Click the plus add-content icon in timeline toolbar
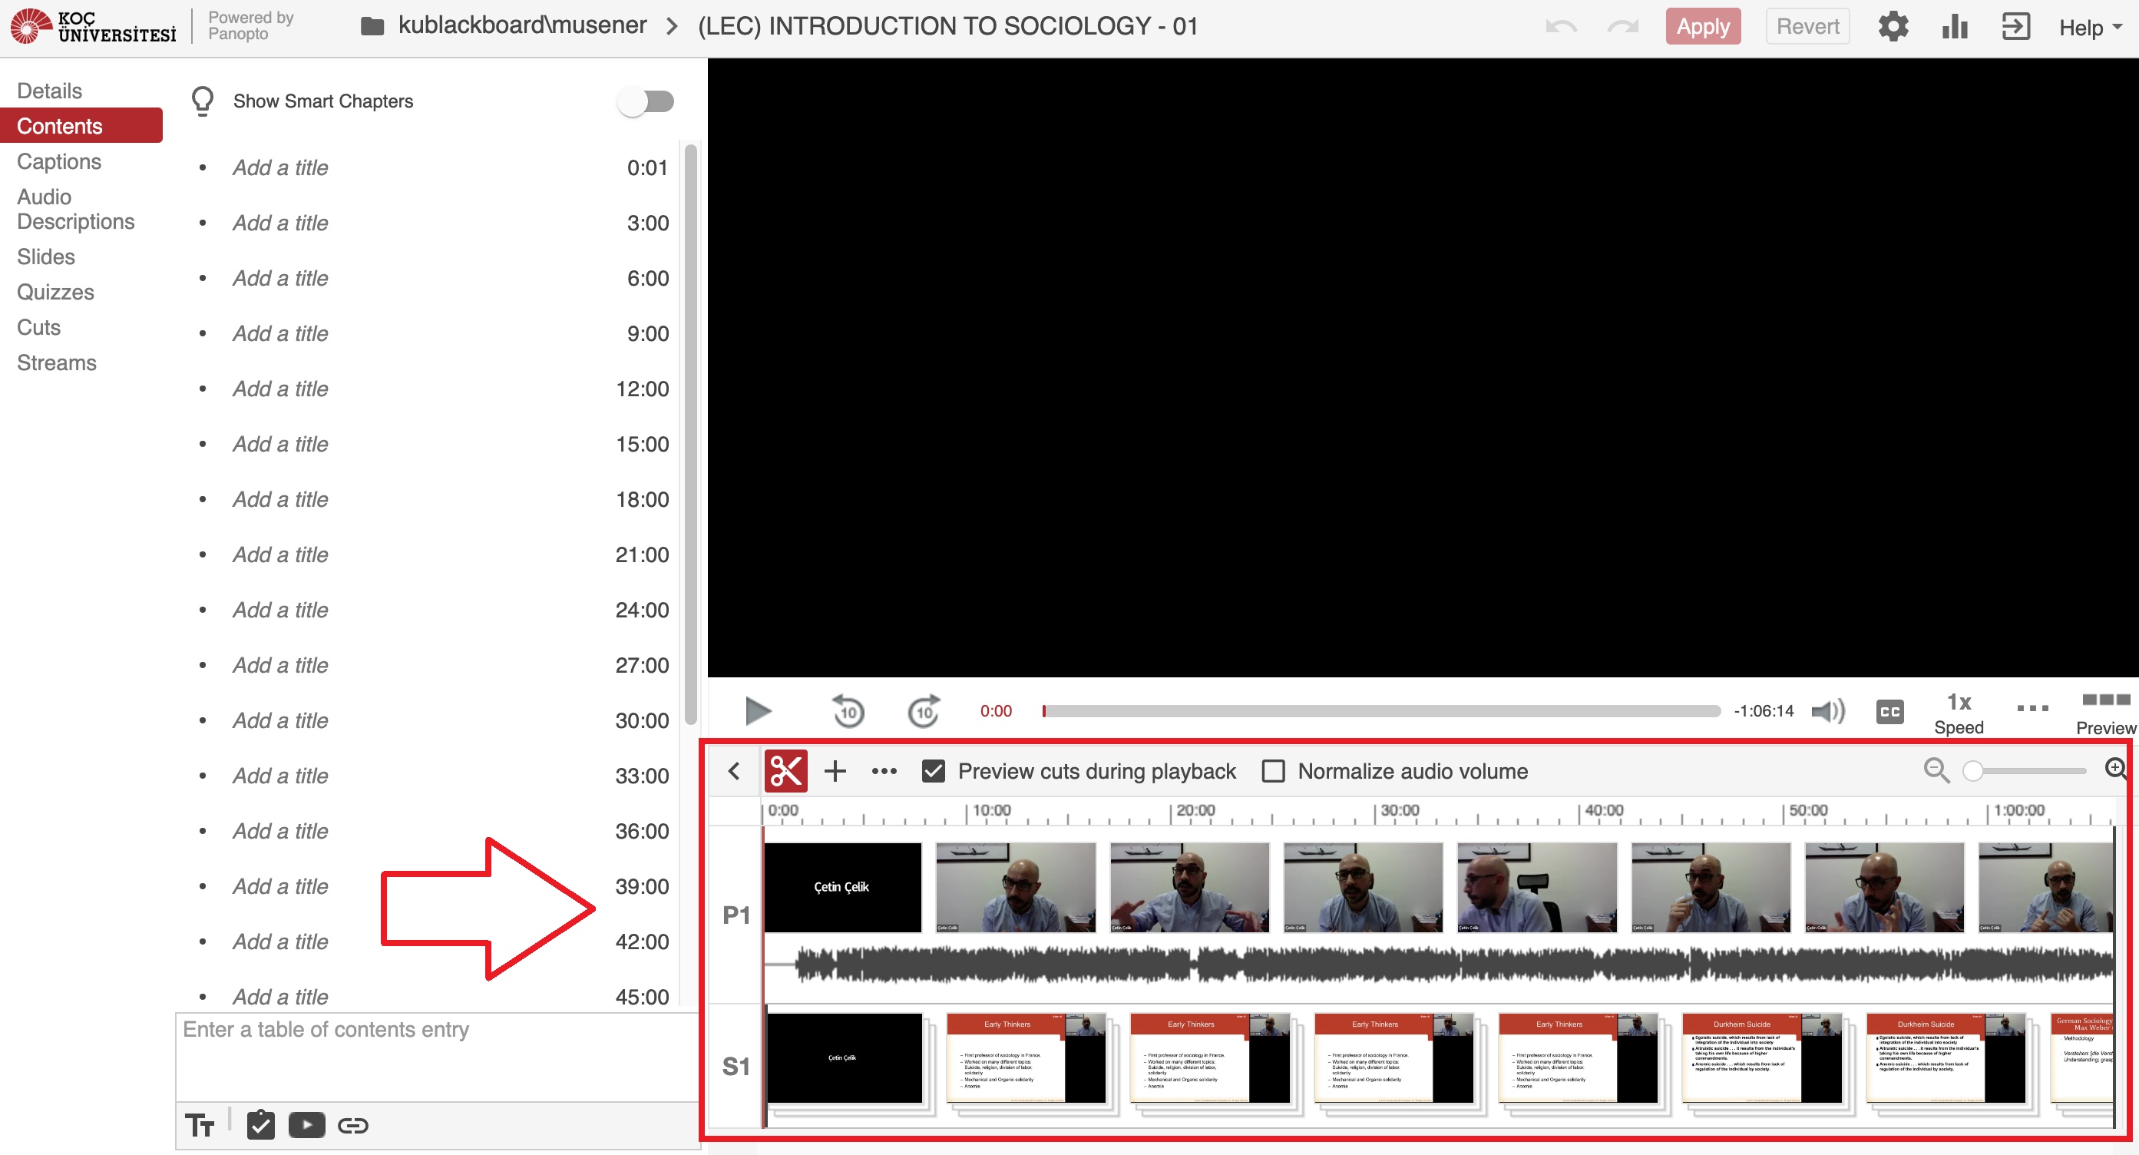 (x=835, y=770)
